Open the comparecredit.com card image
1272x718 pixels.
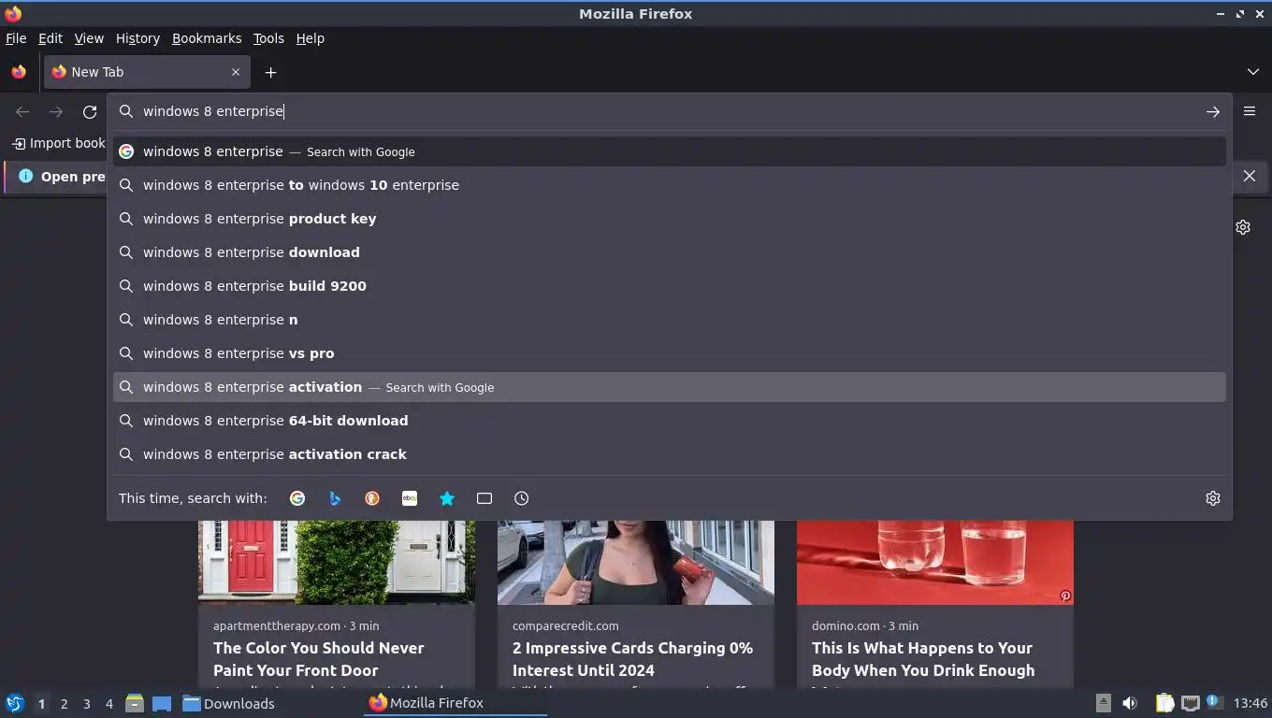pos(636,562)
